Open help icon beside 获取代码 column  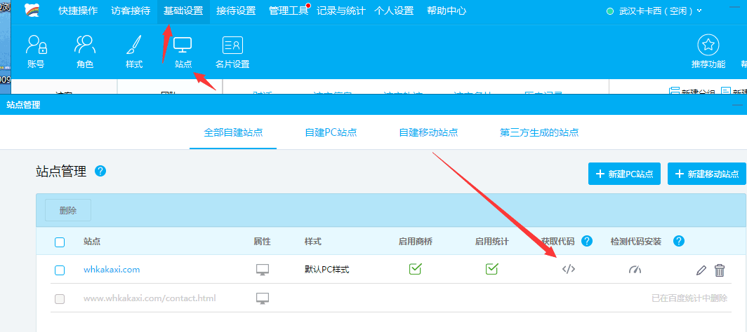[x=587, y=241]
